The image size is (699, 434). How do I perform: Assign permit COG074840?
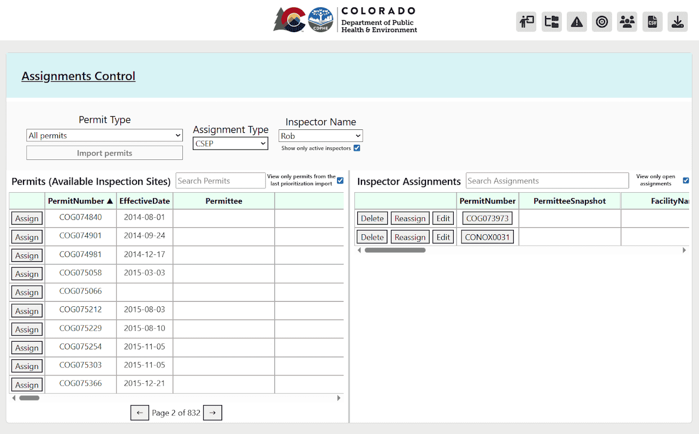[27, 218]
